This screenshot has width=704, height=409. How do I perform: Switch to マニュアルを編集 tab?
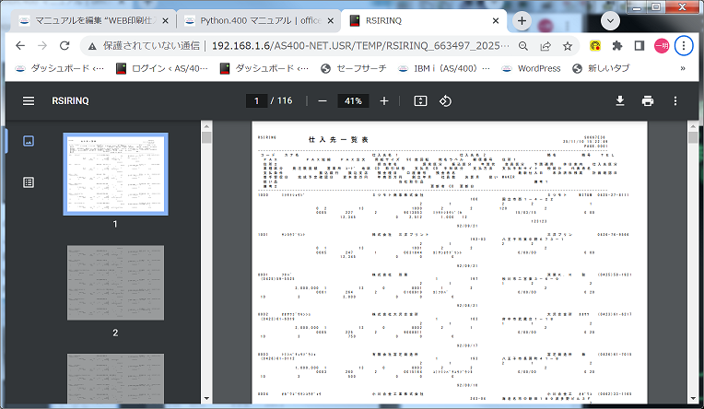(88, 19)
